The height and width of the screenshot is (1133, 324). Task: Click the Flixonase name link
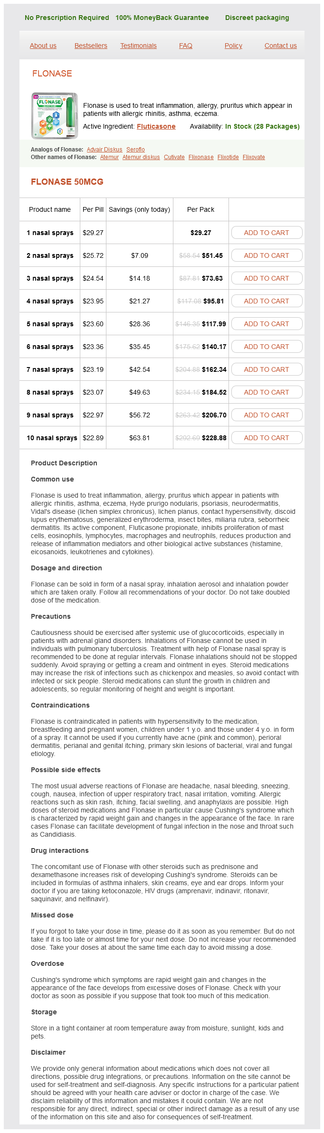201,157
